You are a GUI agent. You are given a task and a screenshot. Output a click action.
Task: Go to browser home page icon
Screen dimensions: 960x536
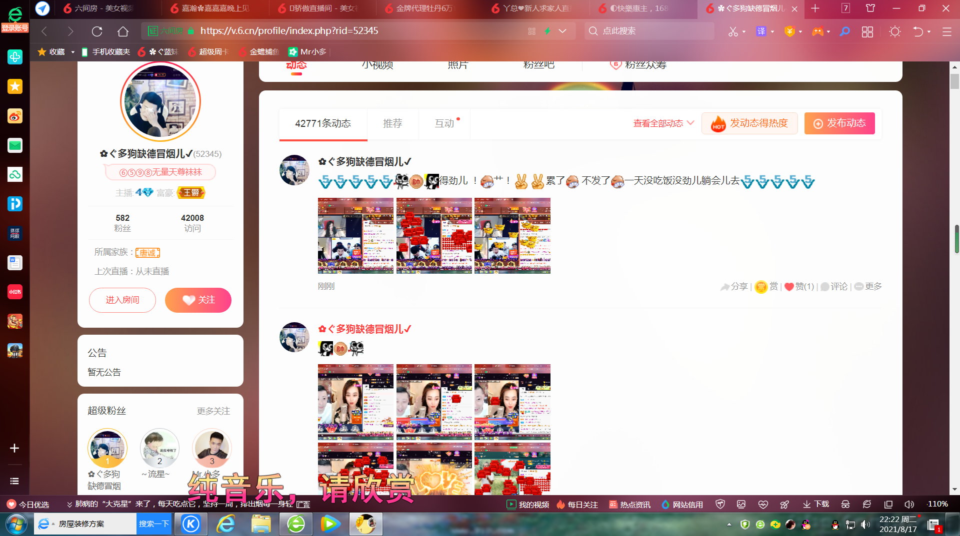click(123, 31)
